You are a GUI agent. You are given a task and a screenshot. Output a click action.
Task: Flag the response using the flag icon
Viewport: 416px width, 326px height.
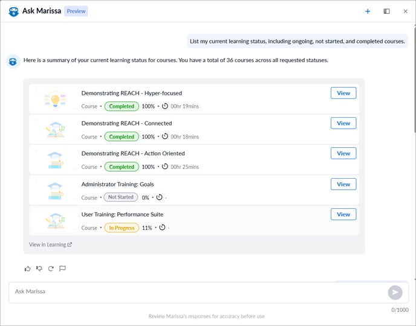[62, 269]
